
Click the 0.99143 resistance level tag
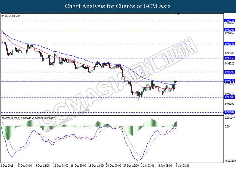point(229,44)
